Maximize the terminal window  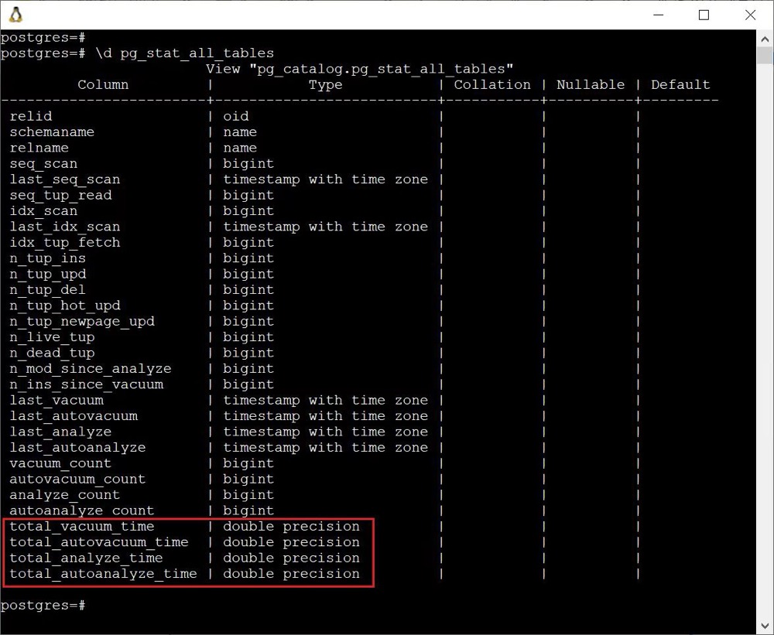704,15
